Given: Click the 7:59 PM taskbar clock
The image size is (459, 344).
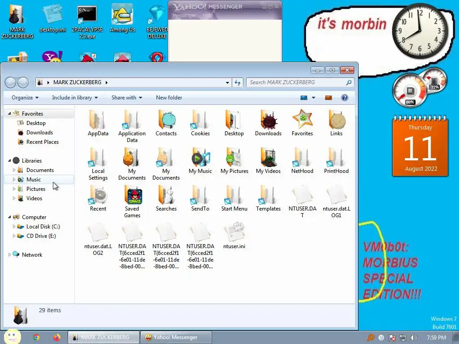Looking at the screenshot, I should pos(436,338).
